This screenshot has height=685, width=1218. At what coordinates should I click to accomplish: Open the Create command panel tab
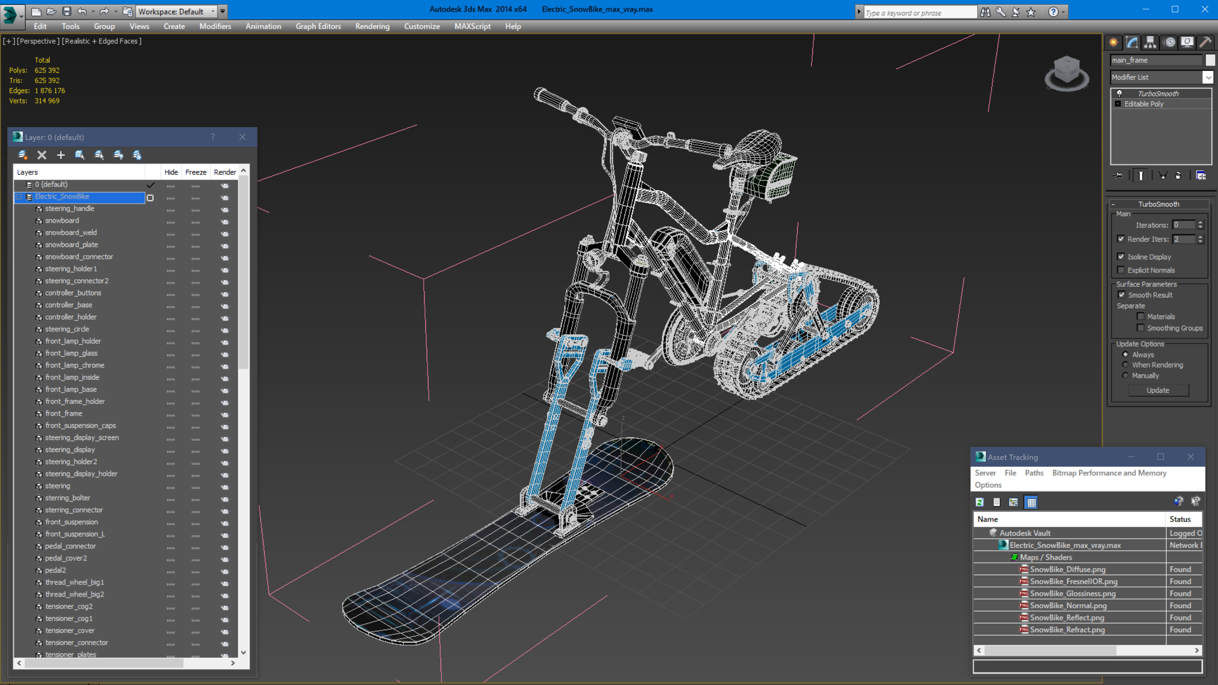(1114, 42)
